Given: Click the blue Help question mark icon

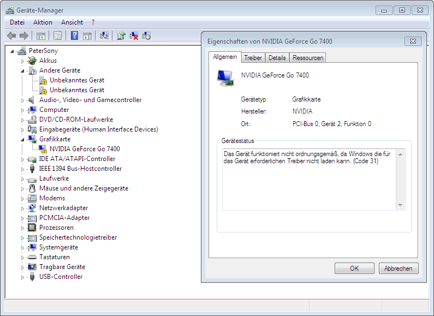Looking at the screenshot, I should [74, 35].
